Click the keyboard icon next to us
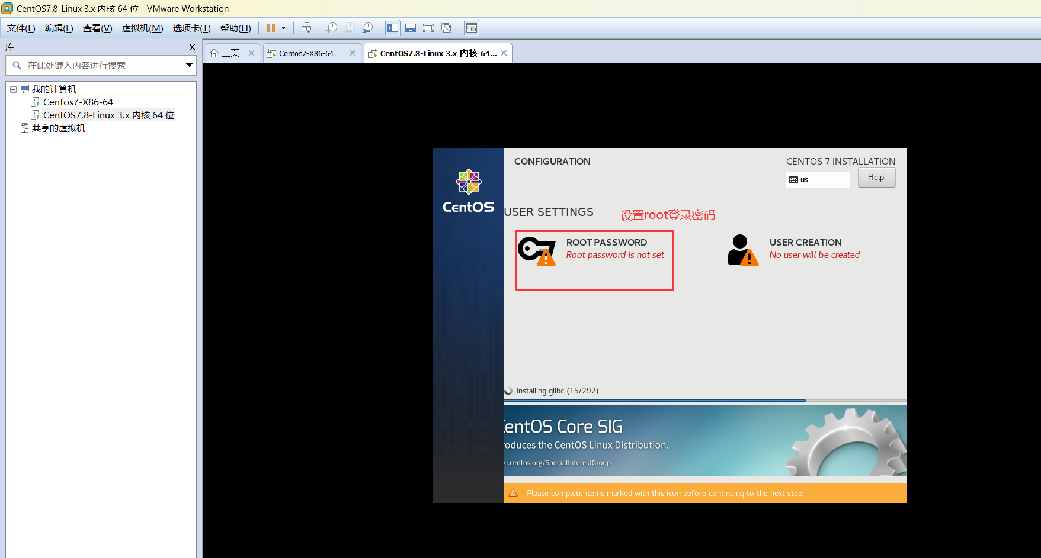 pyautogui.click(x=793, y=180)
